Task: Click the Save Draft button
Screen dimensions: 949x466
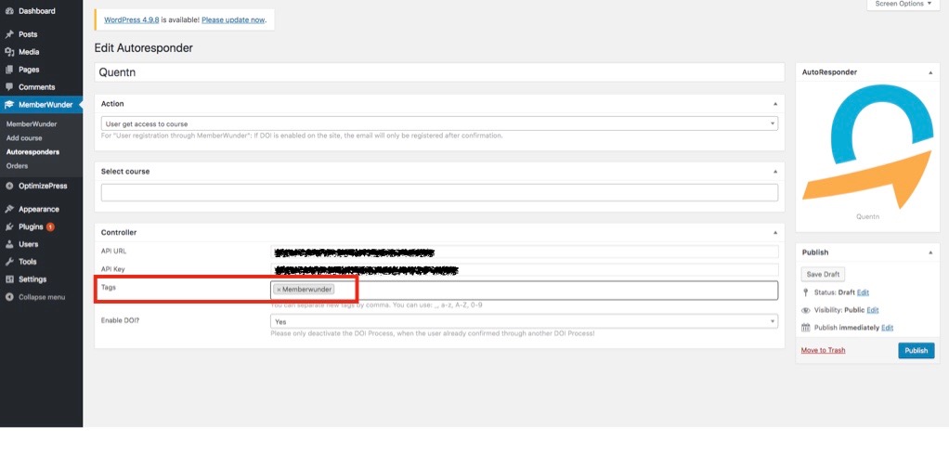Action: [x=823, y=274]
